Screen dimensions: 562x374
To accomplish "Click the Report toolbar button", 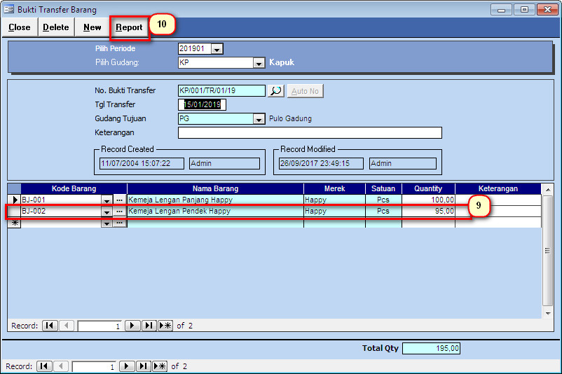I will (x=129, y=27).
